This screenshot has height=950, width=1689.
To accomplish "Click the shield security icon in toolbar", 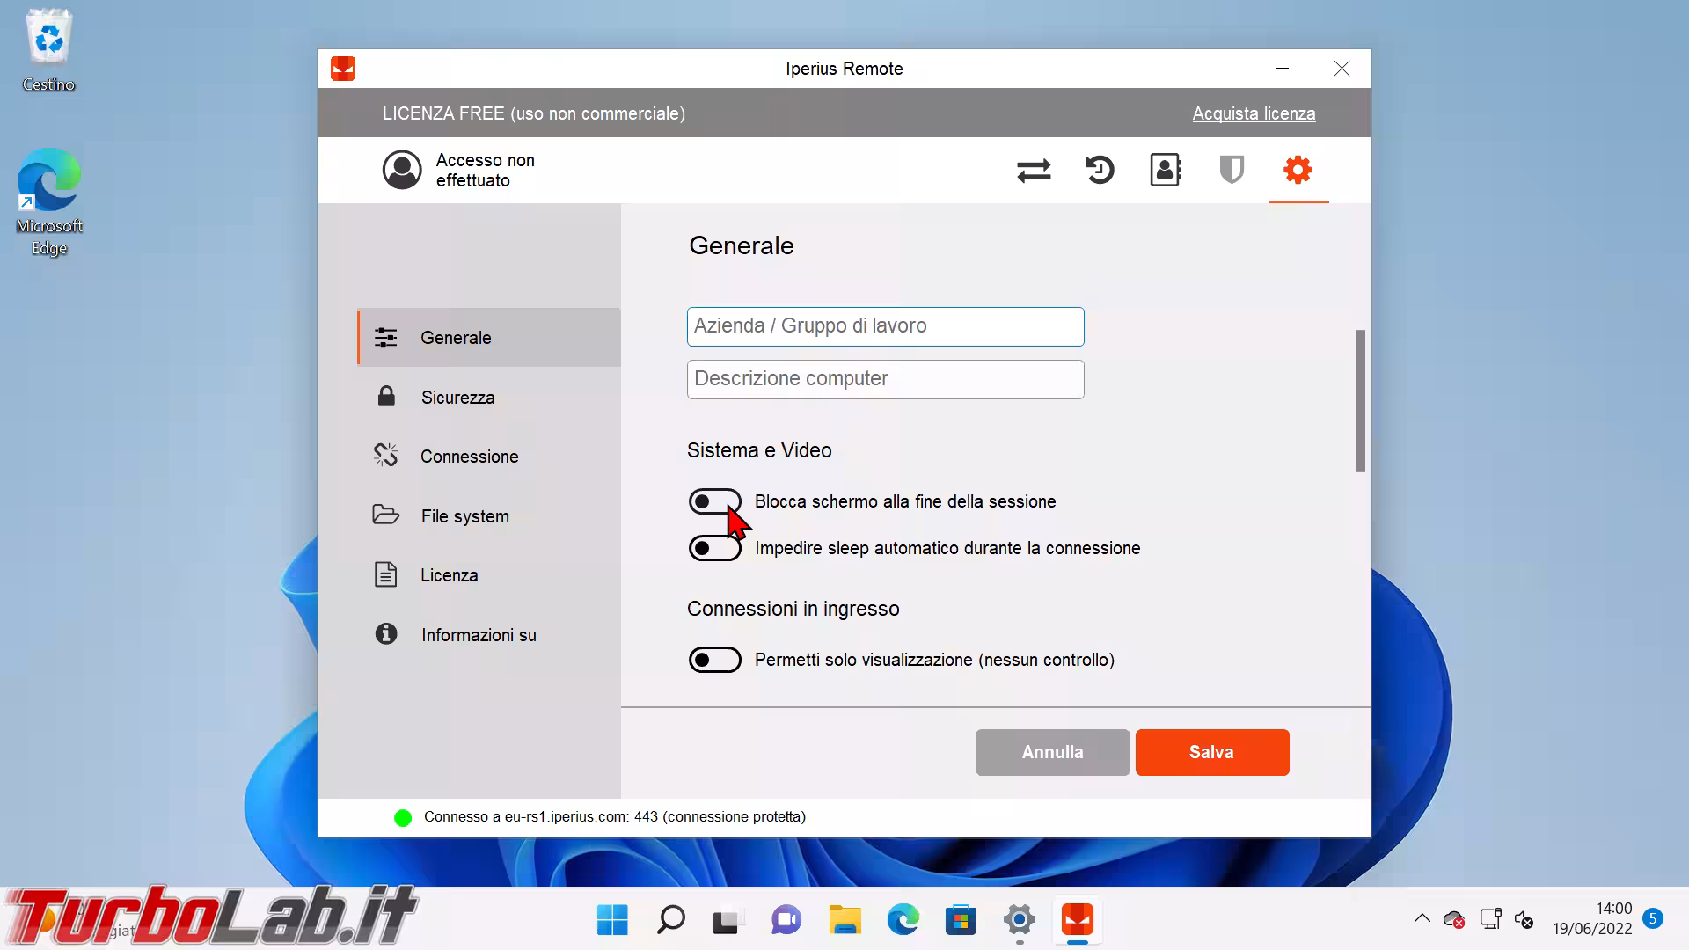I will pos(1232,170).
